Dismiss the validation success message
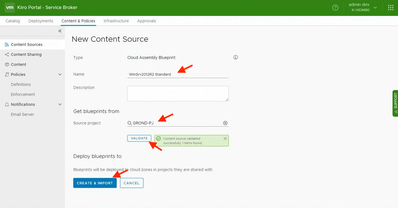The image size is (398, 208). pyautogui.click(x=225, y=139)
